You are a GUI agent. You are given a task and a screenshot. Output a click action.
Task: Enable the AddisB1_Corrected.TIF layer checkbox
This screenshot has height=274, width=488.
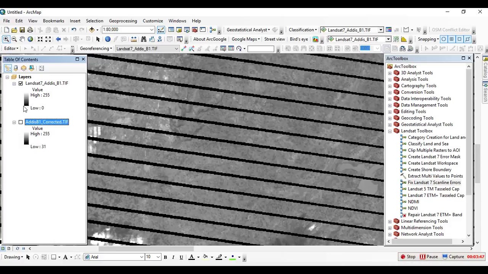(21, 122)
